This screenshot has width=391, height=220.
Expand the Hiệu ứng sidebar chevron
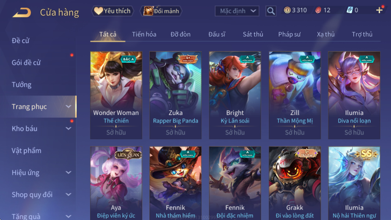69,173
